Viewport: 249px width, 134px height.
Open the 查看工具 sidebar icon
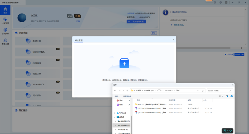click(5, 41)
